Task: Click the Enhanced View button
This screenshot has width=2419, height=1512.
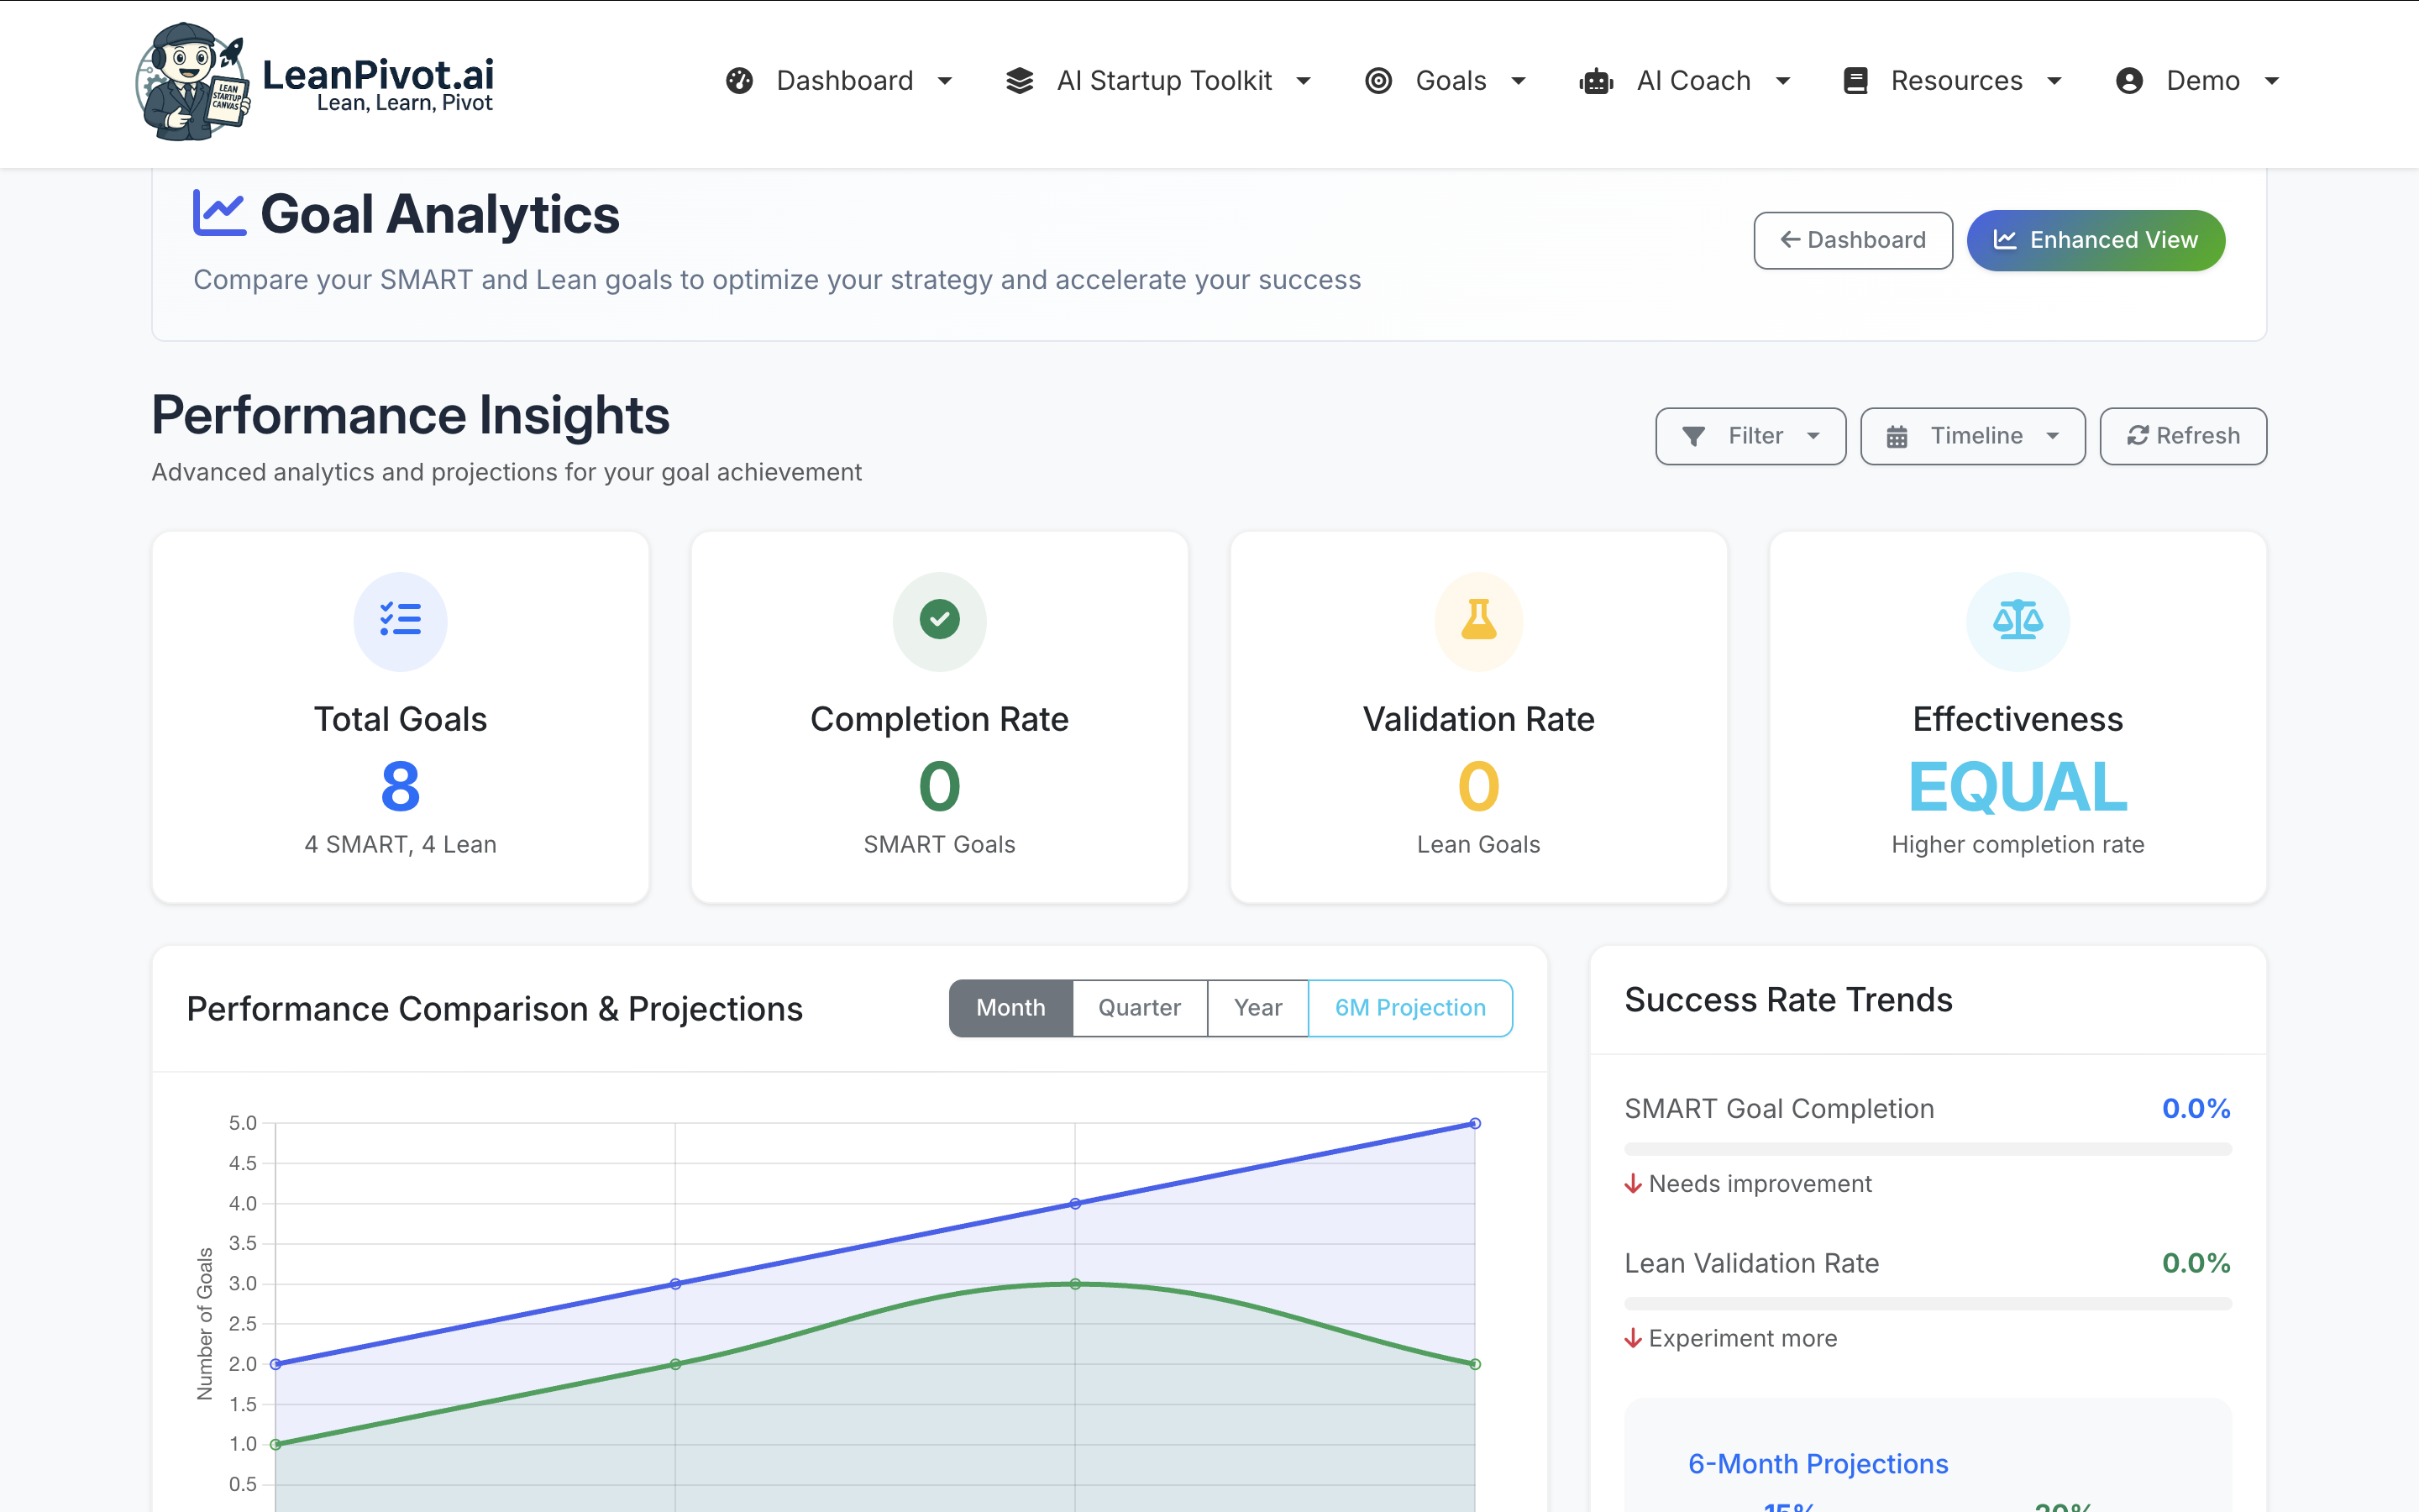Action: (2095, 240)
